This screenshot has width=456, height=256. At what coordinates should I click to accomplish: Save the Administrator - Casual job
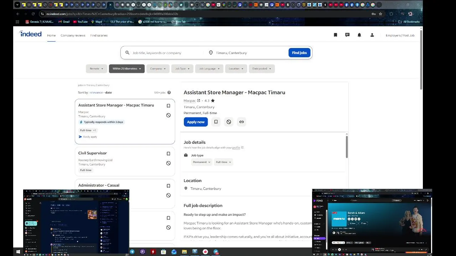[169, 186]
